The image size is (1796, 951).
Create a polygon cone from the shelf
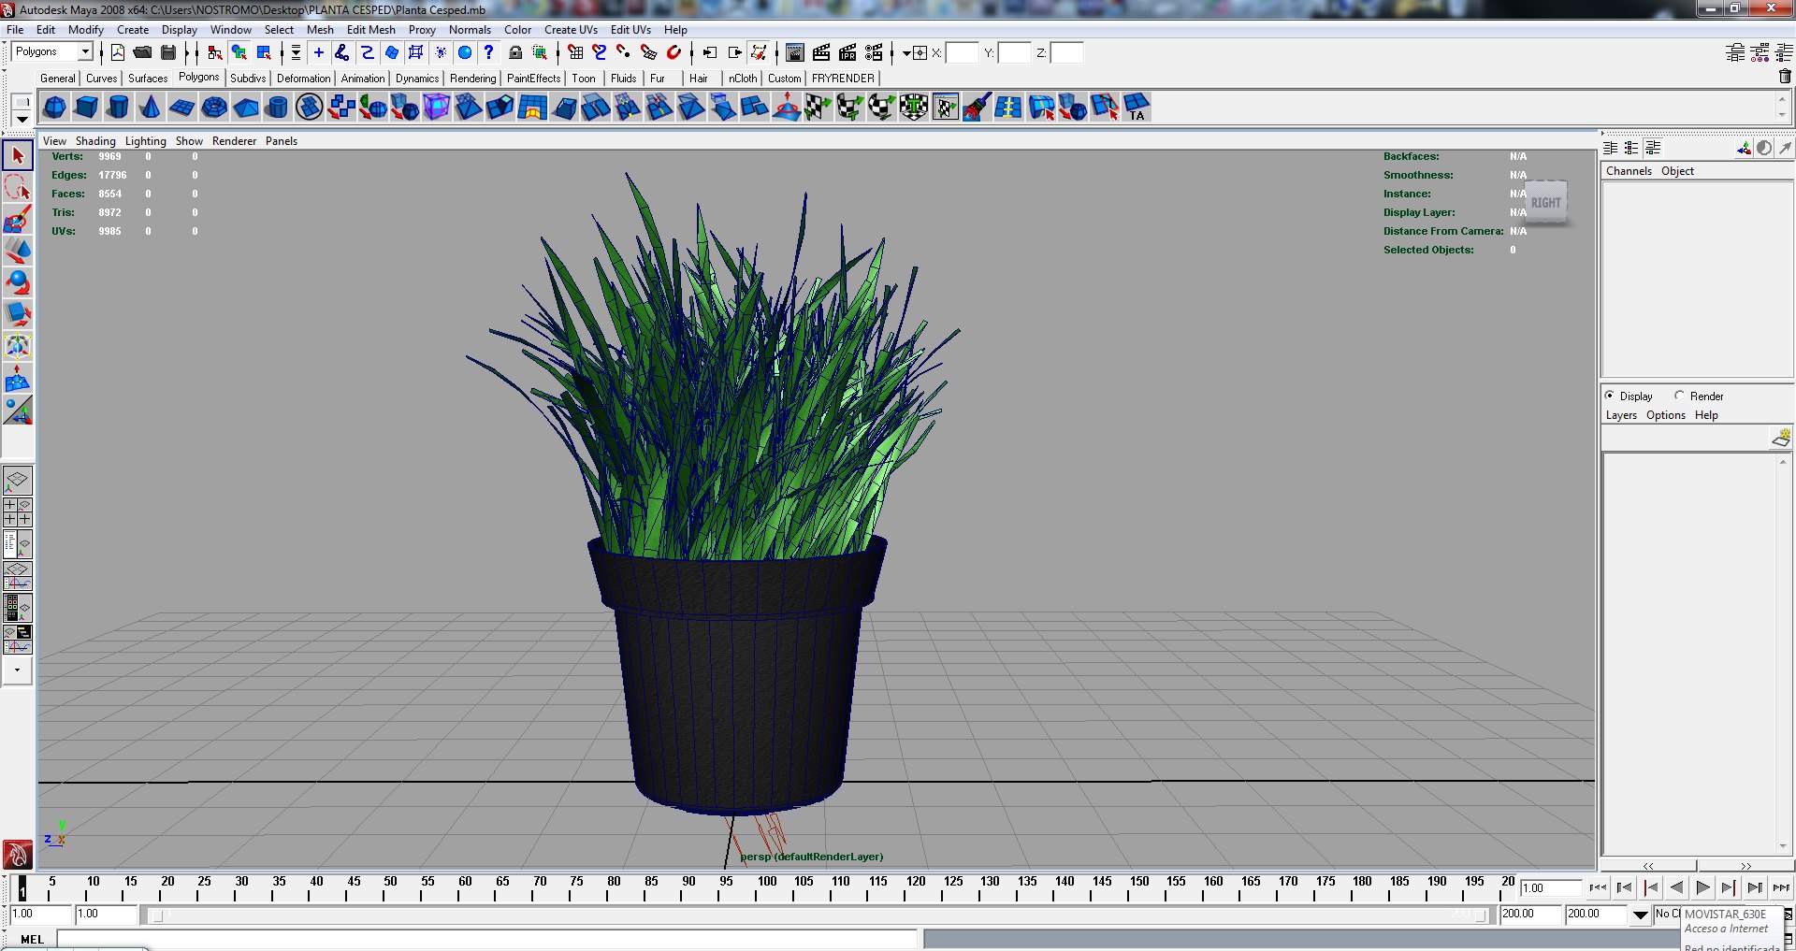[151, 108]
